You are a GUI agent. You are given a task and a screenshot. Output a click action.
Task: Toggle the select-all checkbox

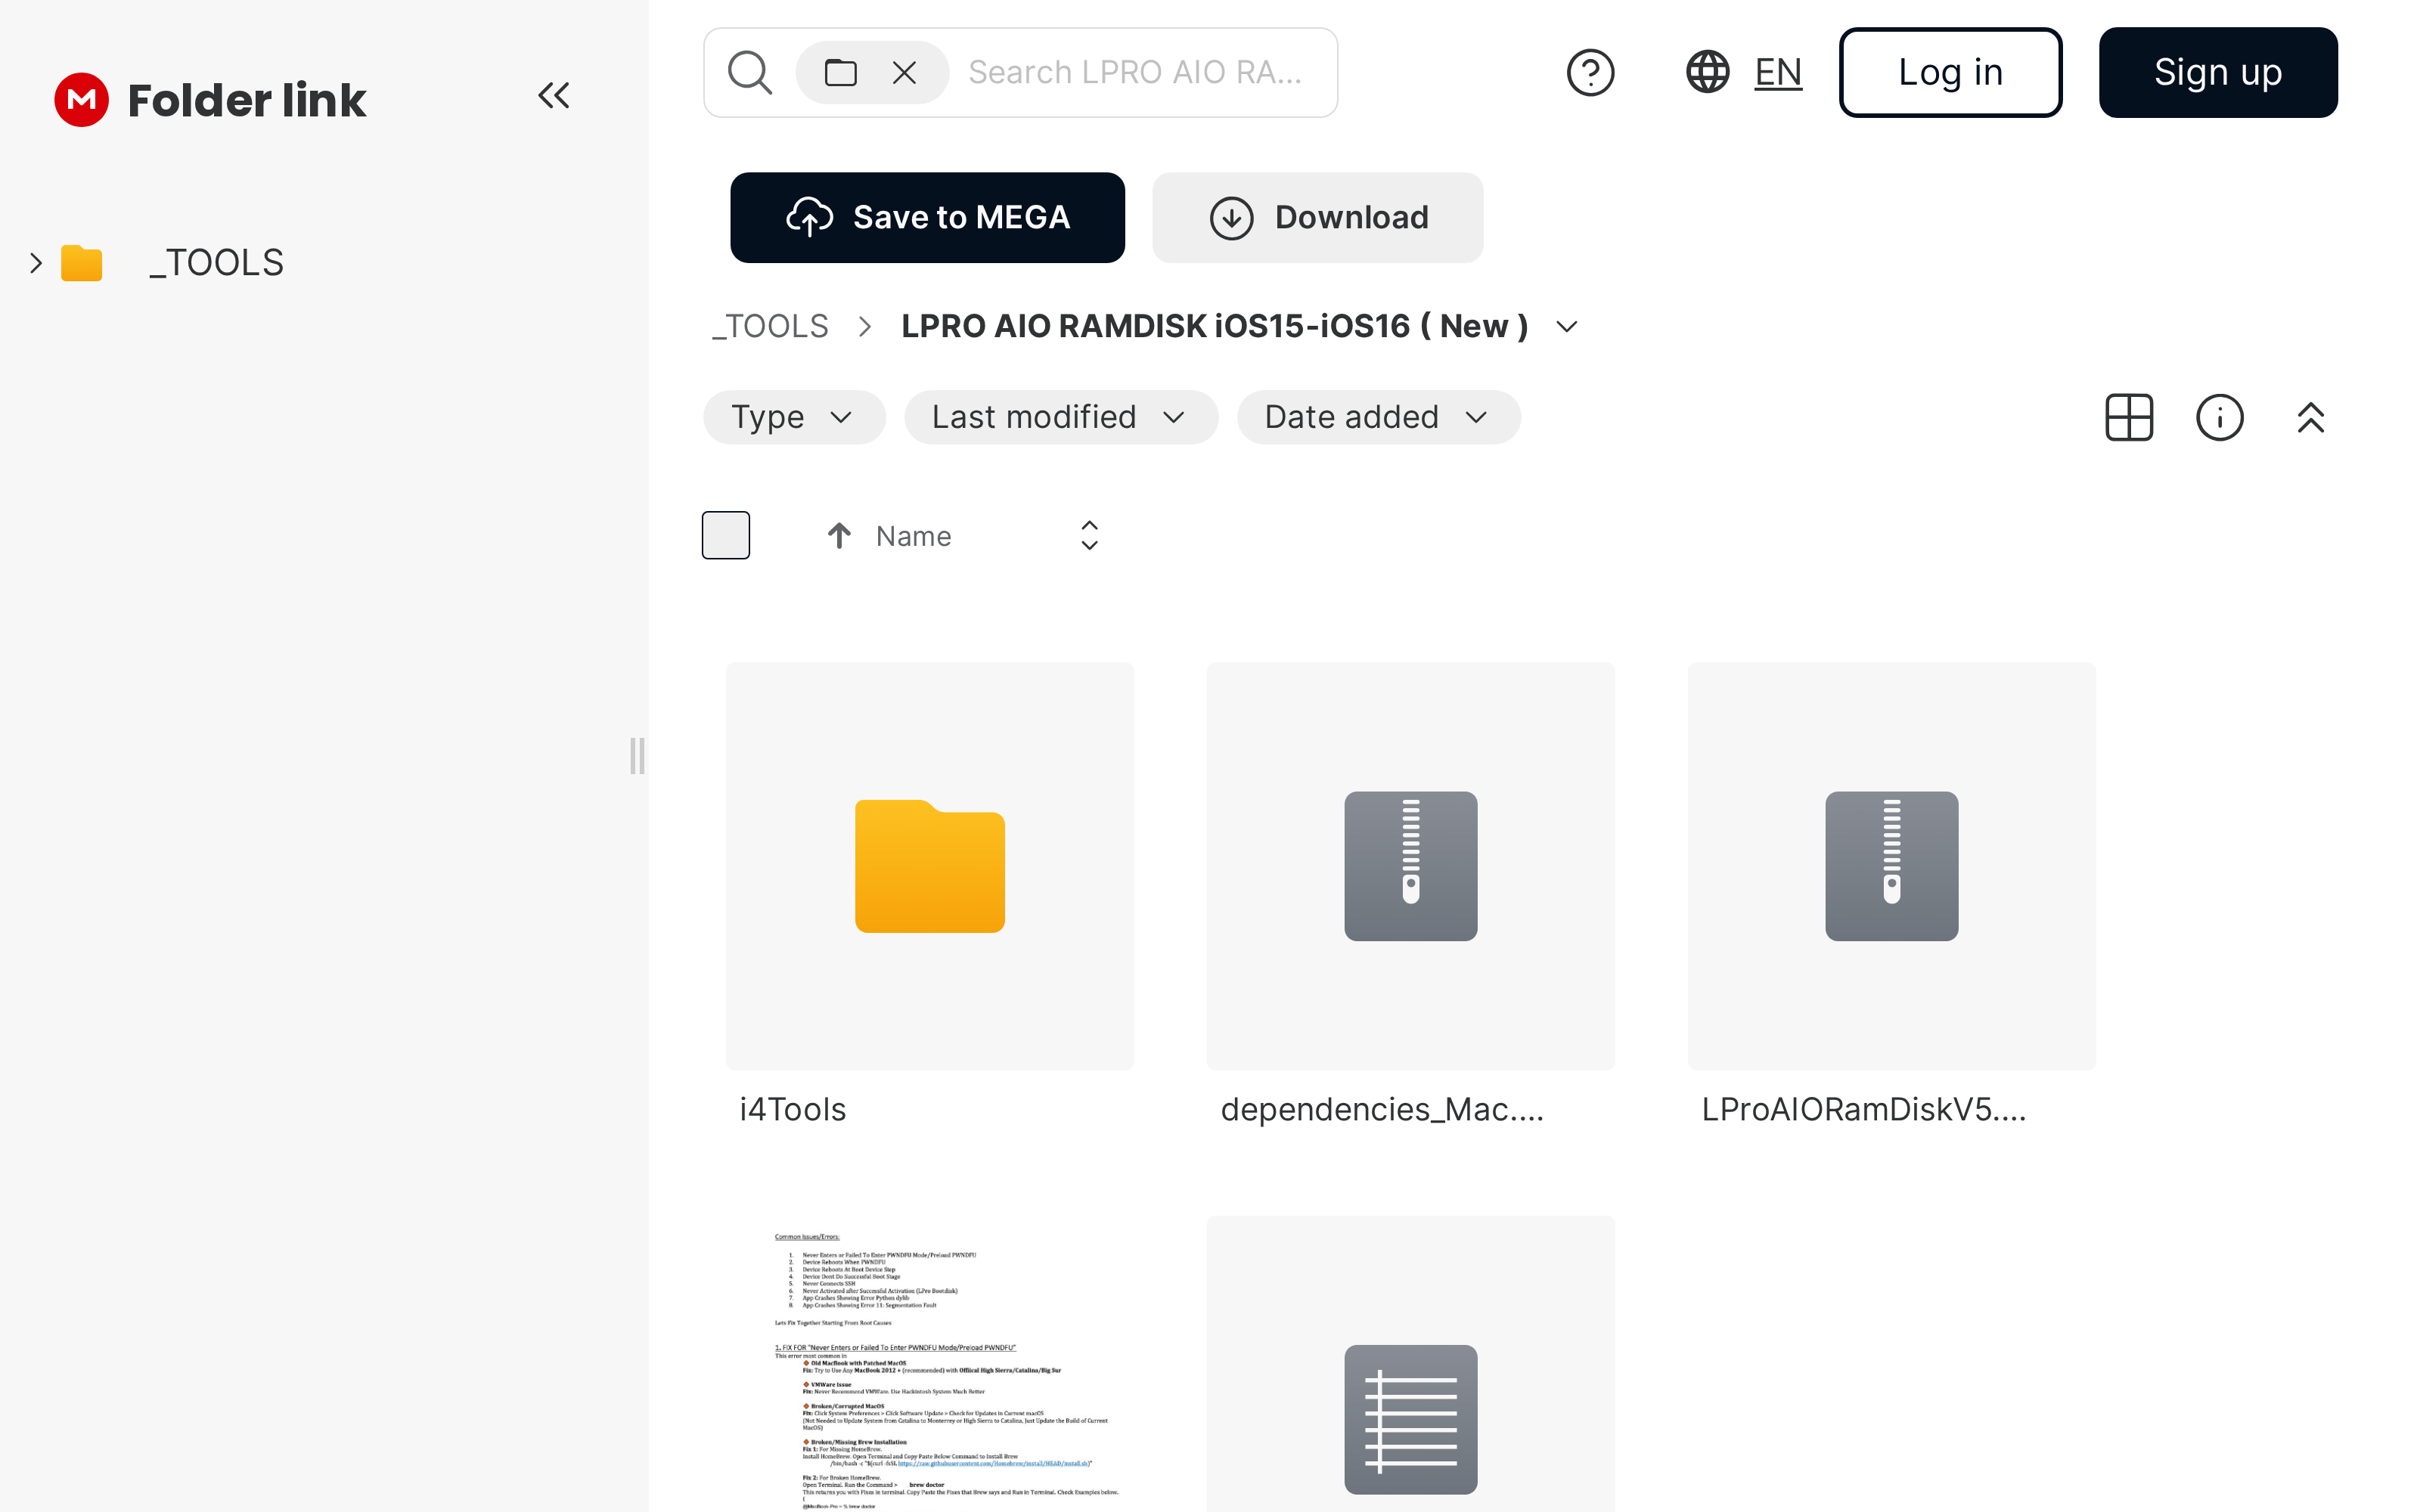[x=726, y=536]
